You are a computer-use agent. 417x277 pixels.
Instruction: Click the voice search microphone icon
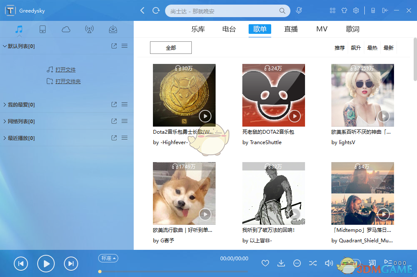299,10
